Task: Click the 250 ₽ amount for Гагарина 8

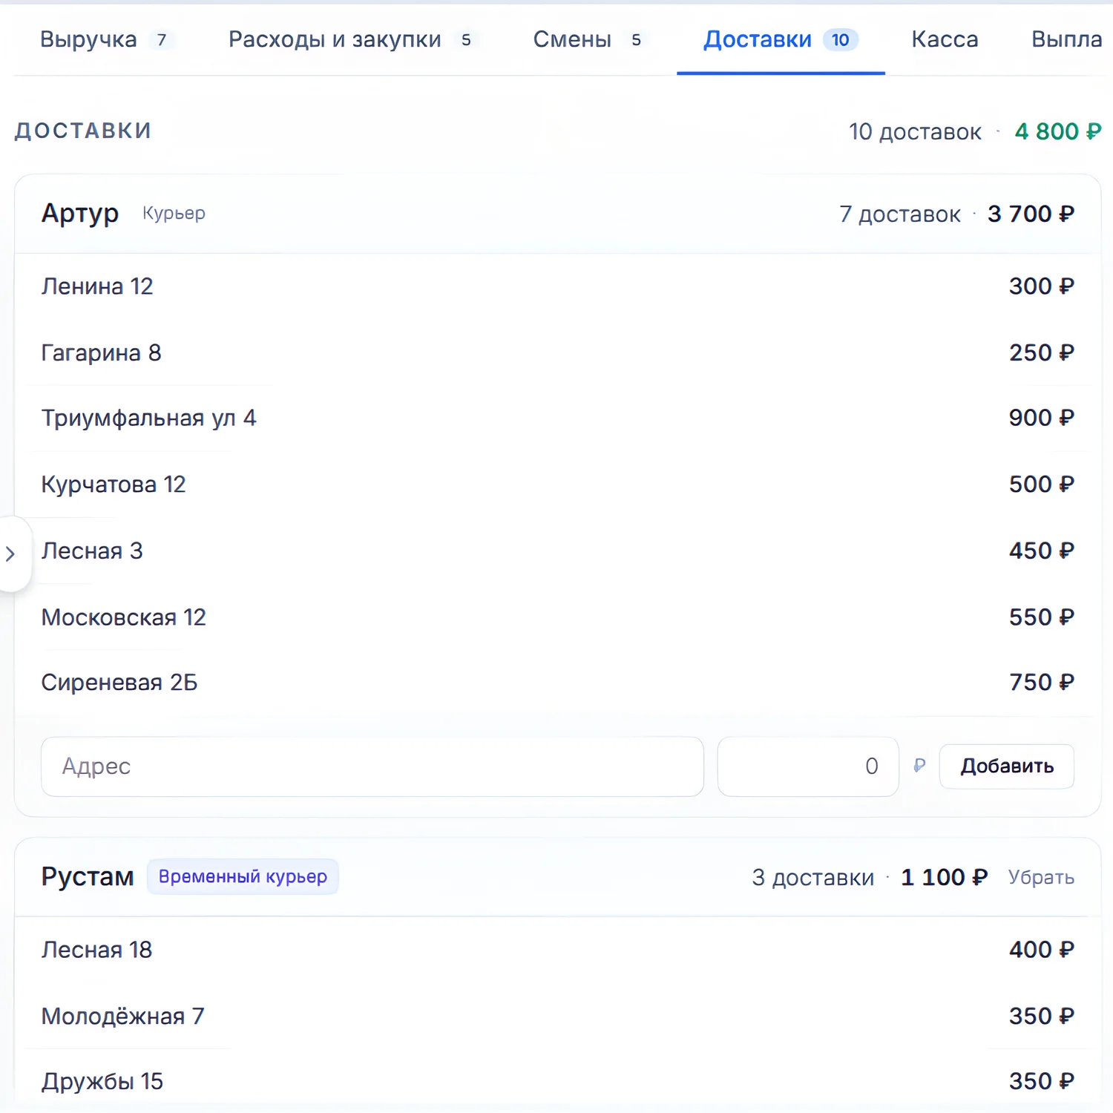Action: pyautogui.click(x=1041, y=352)
